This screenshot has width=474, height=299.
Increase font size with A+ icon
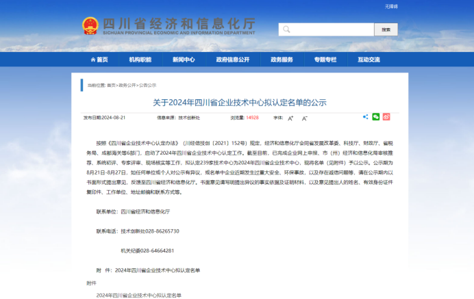pos(290,118)
